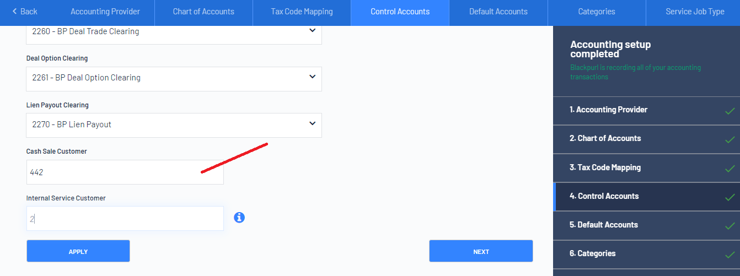Viewport: 740px width, 276px height.
Task: Click the checkmark next to Chart of Accounts step
Action: (x=730, y=139)
